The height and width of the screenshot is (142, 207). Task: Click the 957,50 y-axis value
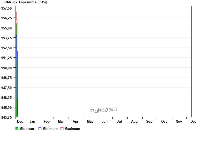point(6,8)
